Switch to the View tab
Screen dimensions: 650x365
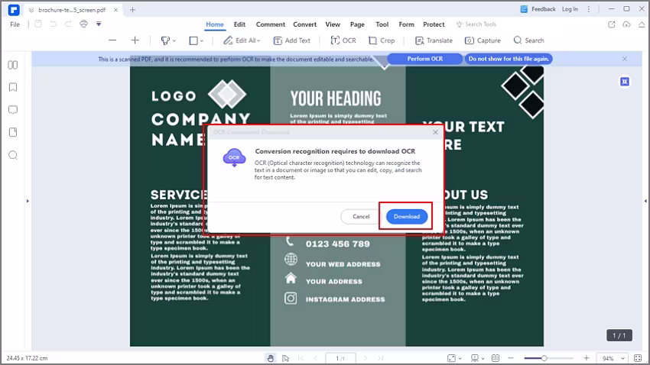point(333,24)
